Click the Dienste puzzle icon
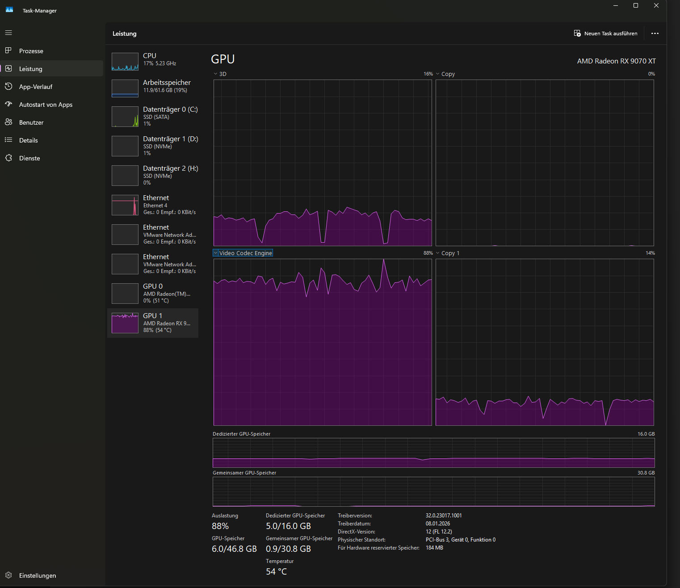This screenshot has width=680, height=588. click(x=8, y=158)
